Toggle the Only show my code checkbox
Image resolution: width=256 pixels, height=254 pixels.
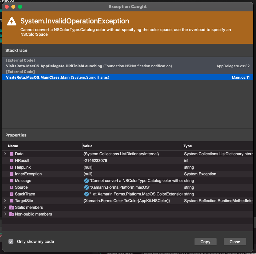pyautogui.click(x=11, y=241)
